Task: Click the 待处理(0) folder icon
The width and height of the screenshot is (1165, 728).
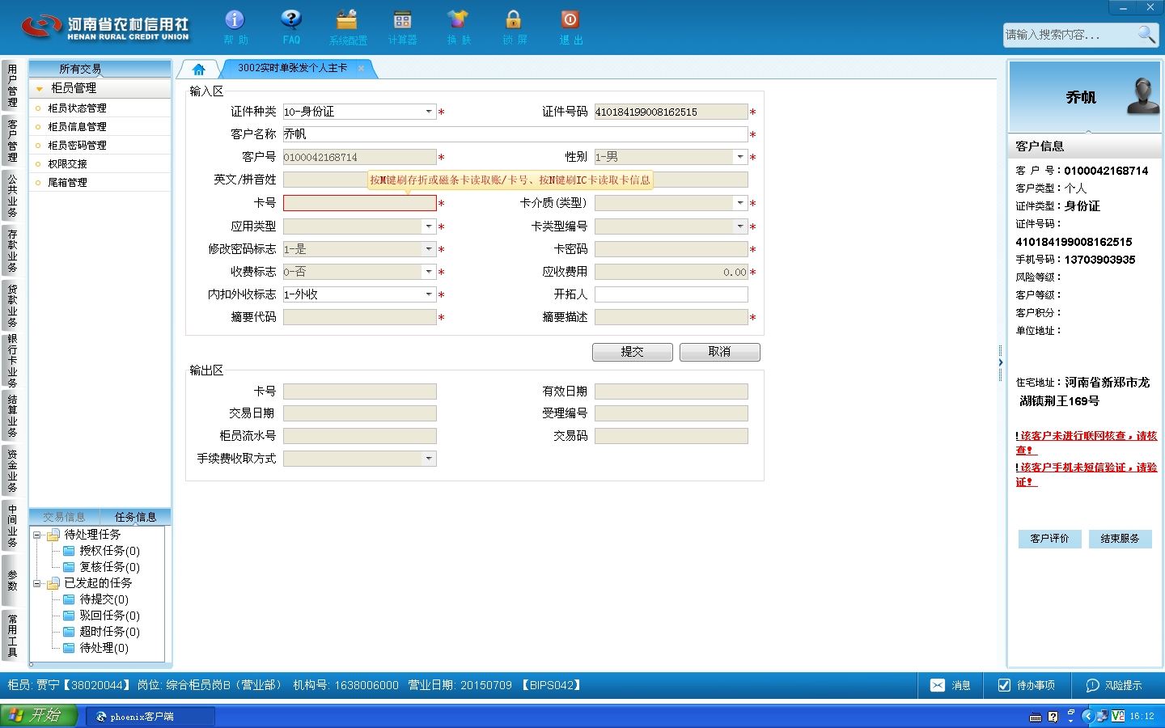Action: coord(69,648)
